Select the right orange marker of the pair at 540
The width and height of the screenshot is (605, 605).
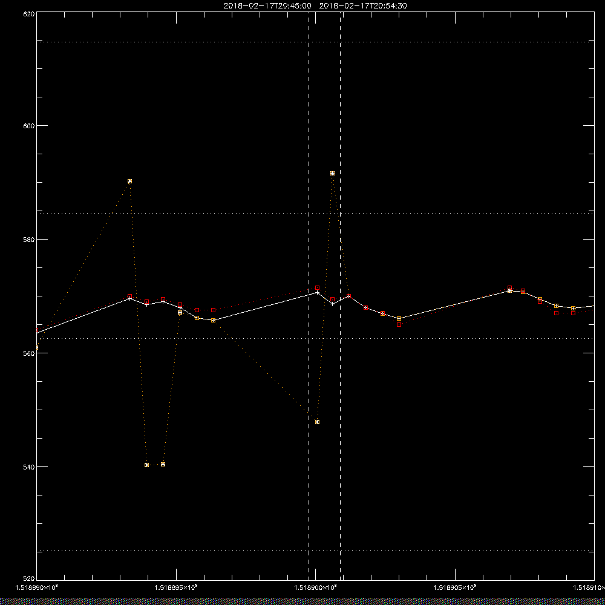pyautogui.click(x=163, y=465)
